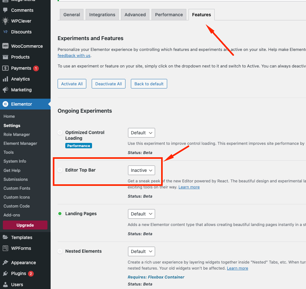This screenshot has width=306, height=289.
Task: Open the Templates menu item
Action: click(x=25, y=237)
